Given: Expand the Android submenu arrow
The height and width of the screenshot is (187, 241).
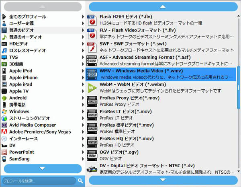Looking at the screenshot, I should (x=83, y=98).
